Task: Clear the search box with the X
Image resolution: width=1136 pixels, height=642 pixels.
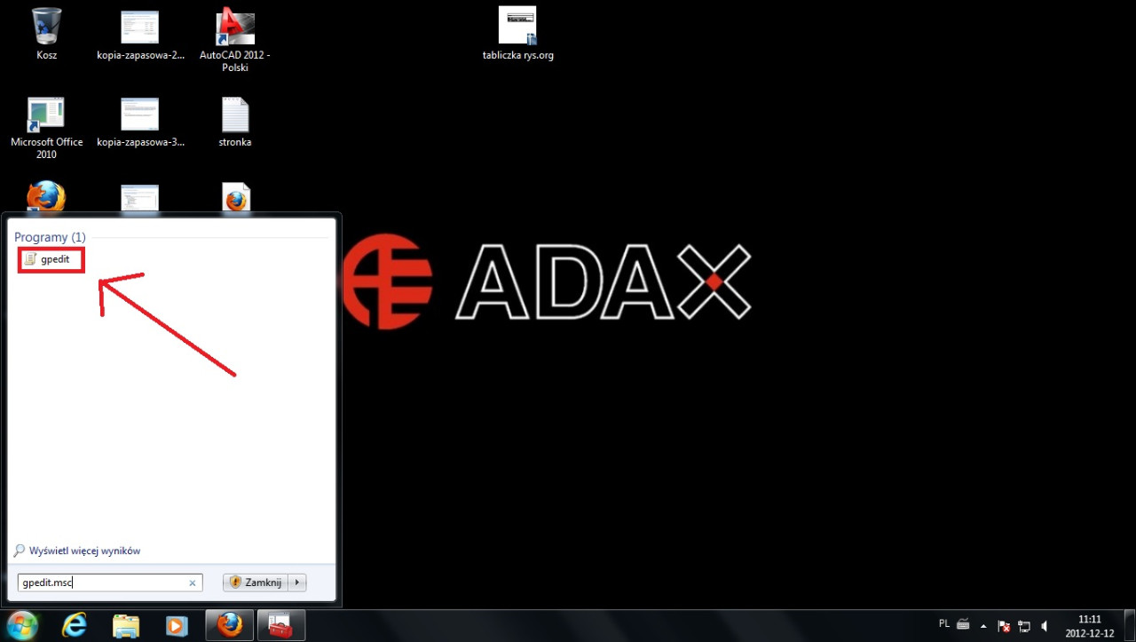Action: [x=193, y=583]
